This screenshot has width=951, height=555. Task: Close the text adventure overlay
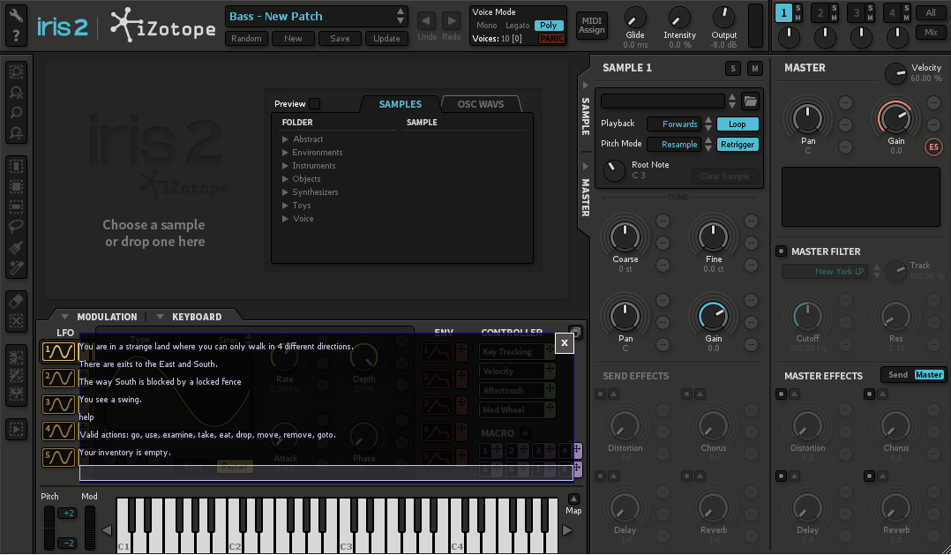click(x=564, y=342)
